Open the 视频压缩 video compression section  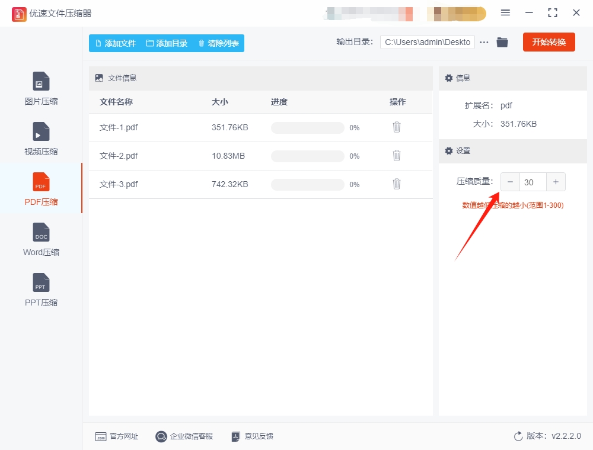coord(41,139)
